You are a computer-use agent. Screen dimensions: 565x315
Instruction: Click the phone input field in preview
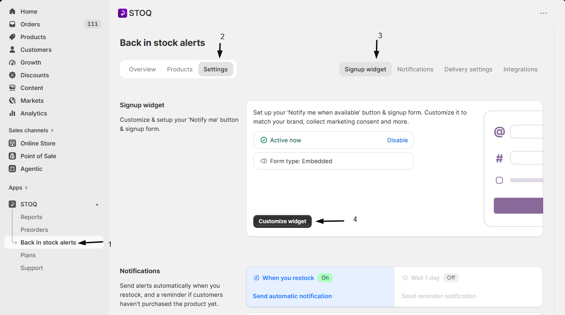click(526, 158)
